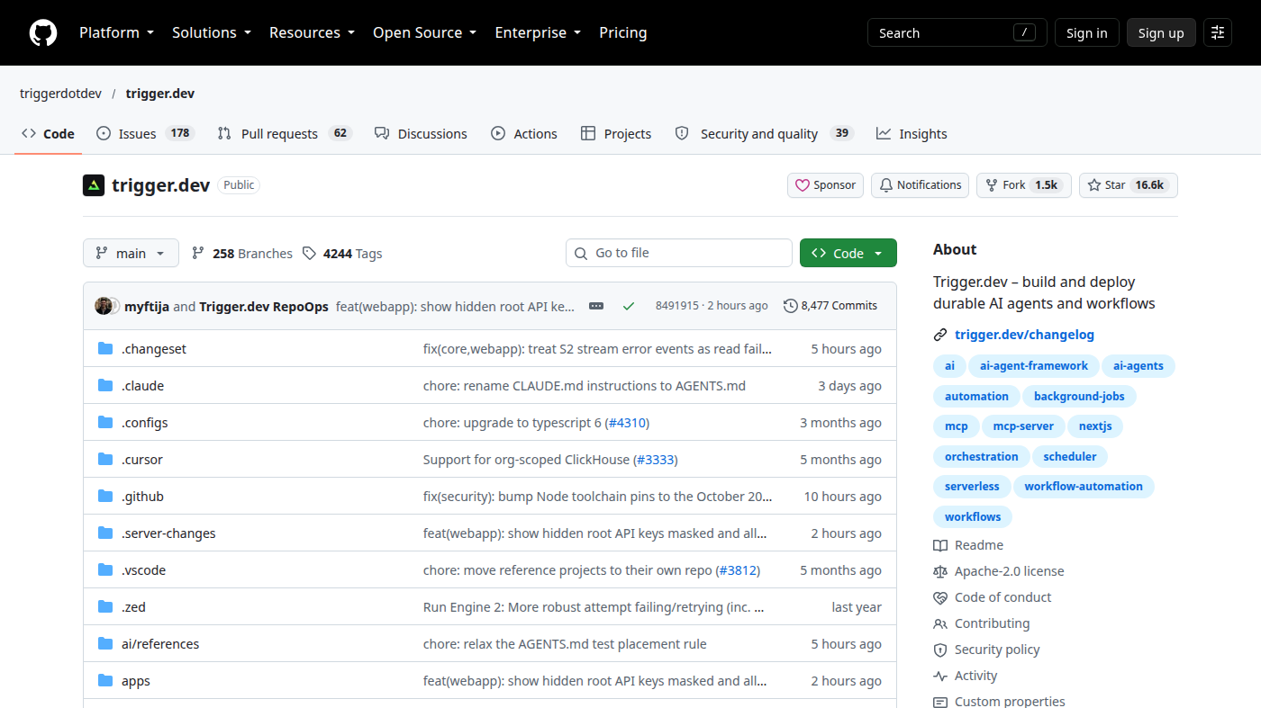Open the 8,477 Commits history link
1261x708 pixels.
(x=830, y=306)
